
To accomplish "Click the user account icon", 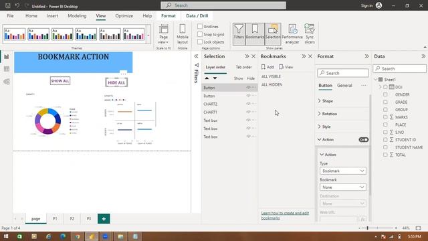I will 379,5.
